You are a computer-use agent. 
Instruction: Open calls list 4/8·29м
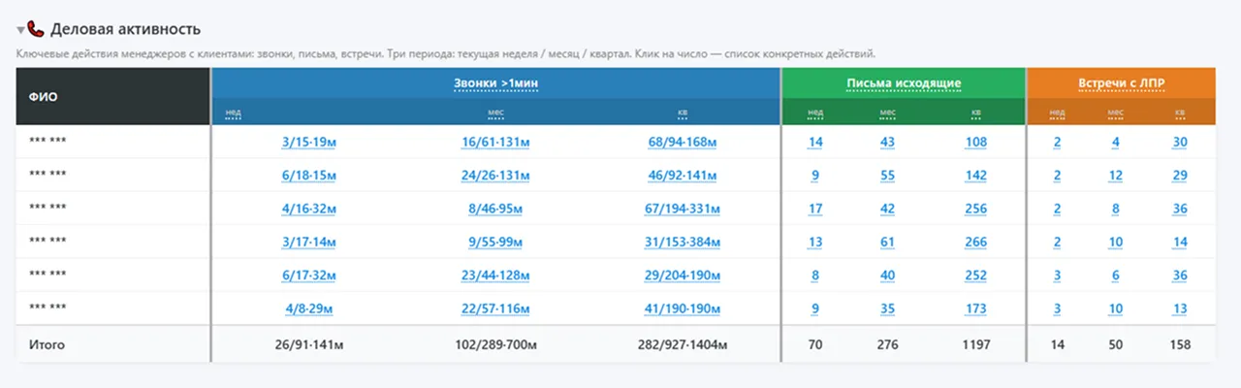[x=309, y=308]
